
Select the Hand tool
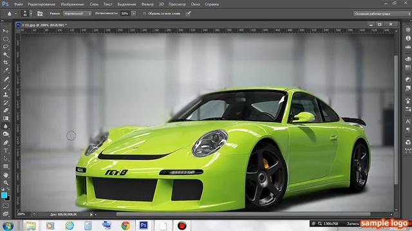pos(6,175)
